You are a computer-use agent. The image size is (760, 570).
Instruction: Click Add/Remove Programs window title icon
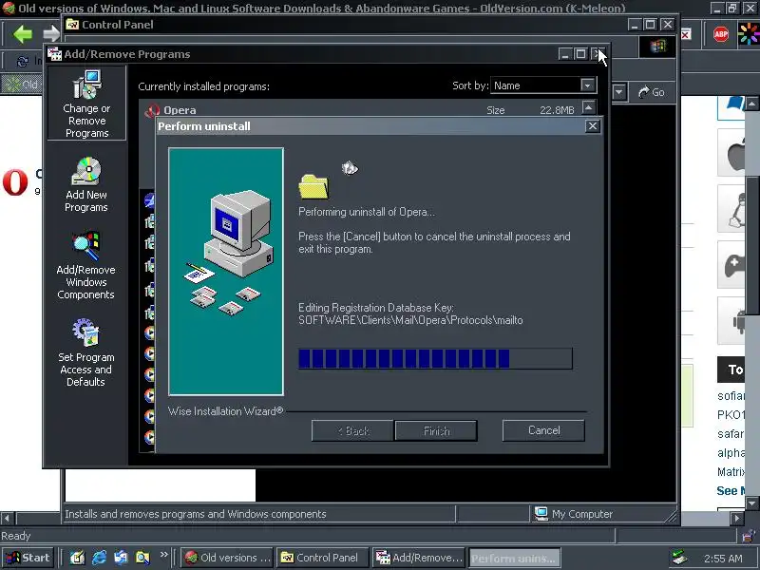[54, 54]
